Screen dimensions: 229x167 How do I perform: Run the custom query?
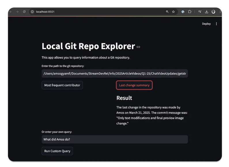click(x=57, y=151)
